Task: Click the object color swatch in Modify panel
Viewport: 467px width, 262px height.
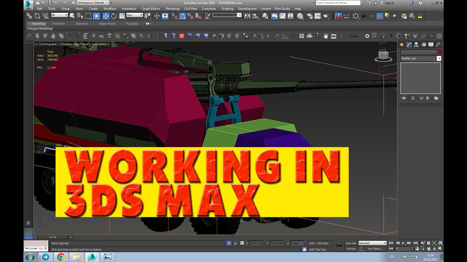Action: 440,52
